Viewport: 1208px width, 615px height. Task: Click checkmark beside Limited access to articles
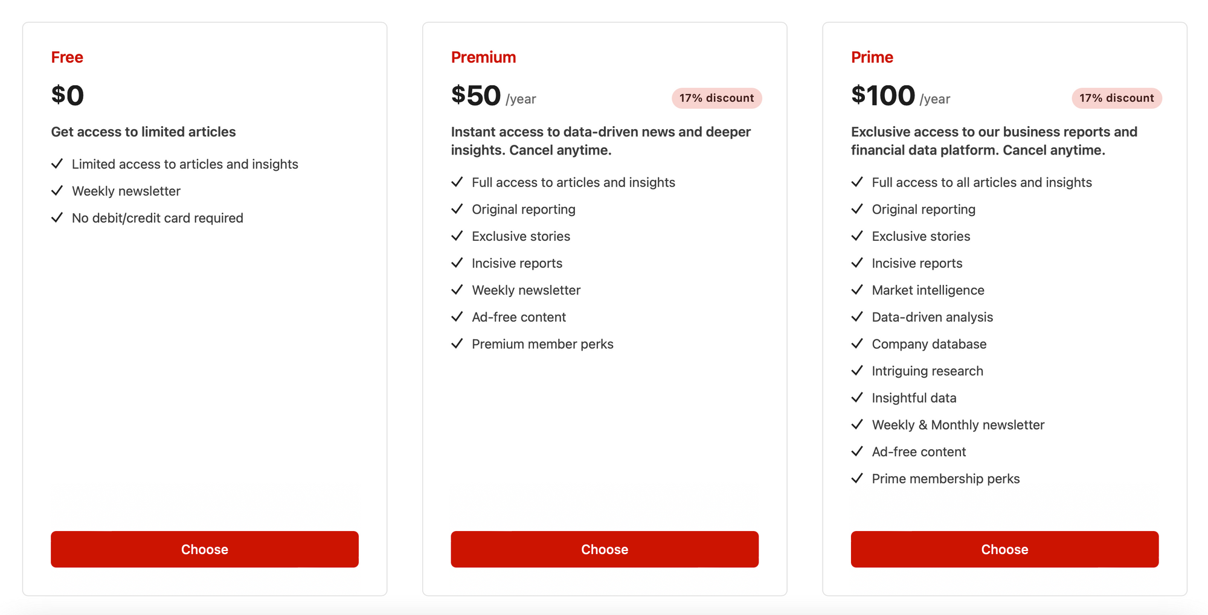[57, 164]
